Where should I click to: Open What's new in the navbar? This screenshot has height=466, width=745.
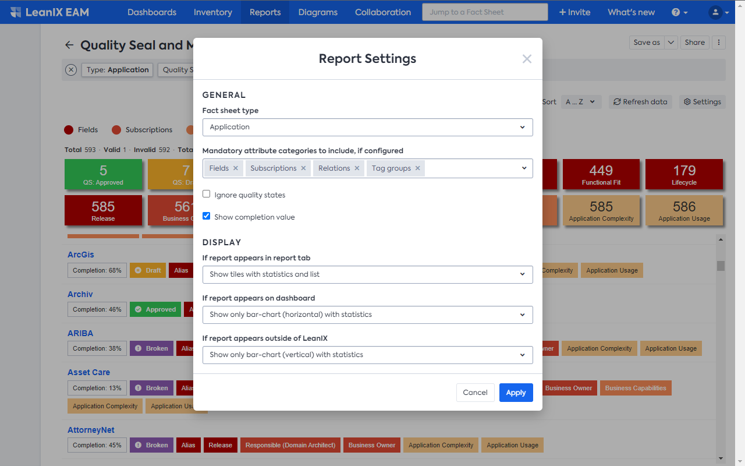pyautogui.click(x=632, y=12)
